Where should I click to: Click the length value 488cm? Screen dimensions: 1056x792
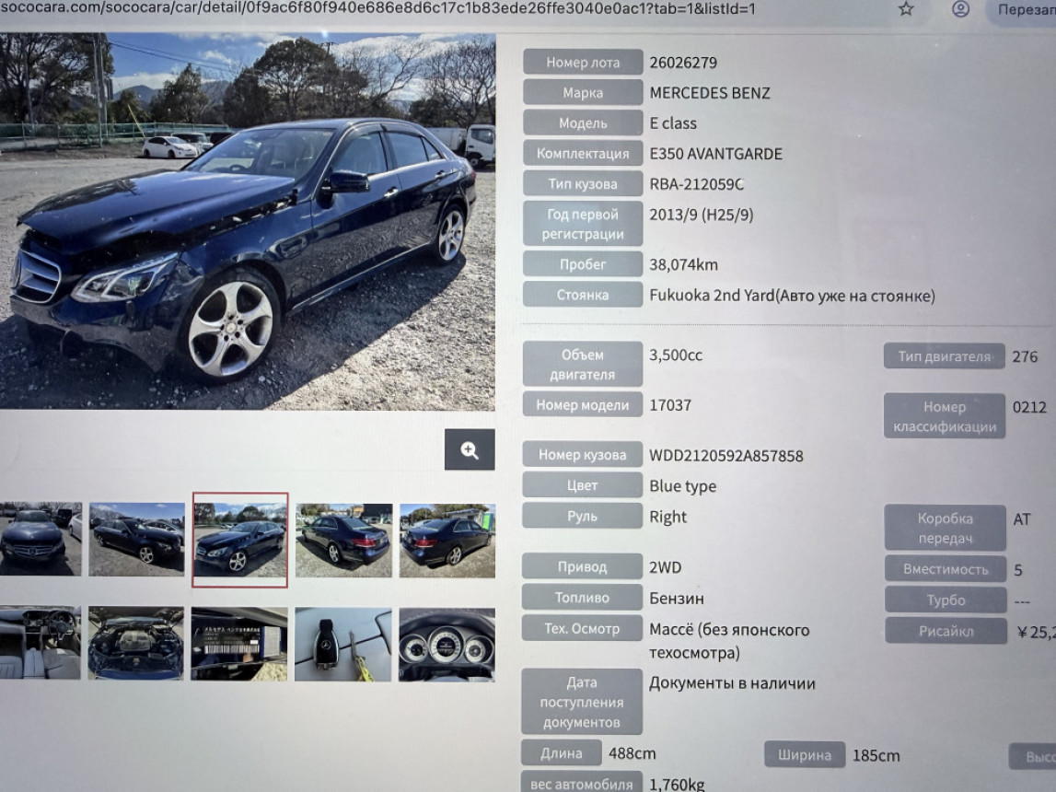click(632, 753)
